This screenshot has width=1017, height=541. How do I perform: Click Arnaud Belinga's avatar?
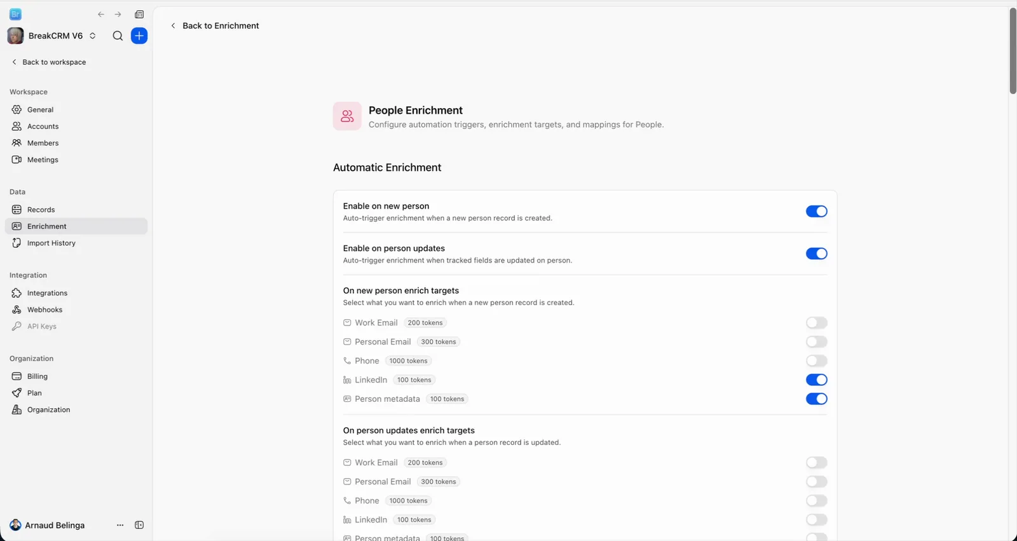[x=15, y=525]
